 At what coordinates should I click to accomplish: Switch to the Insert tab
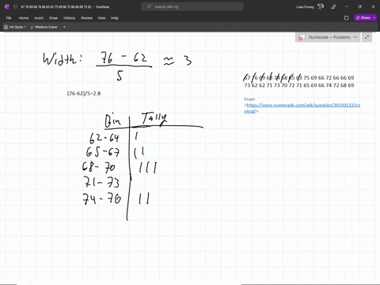click(x=39, y=18)
